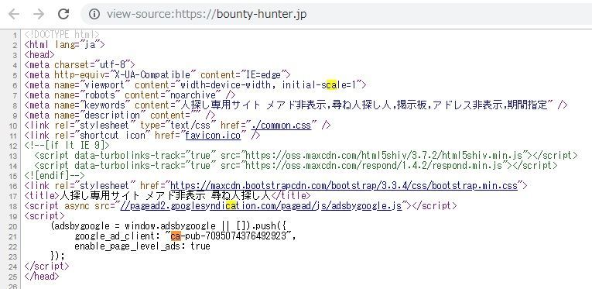Click the enable_page_level_ads: true line

[x=142, y=246]
